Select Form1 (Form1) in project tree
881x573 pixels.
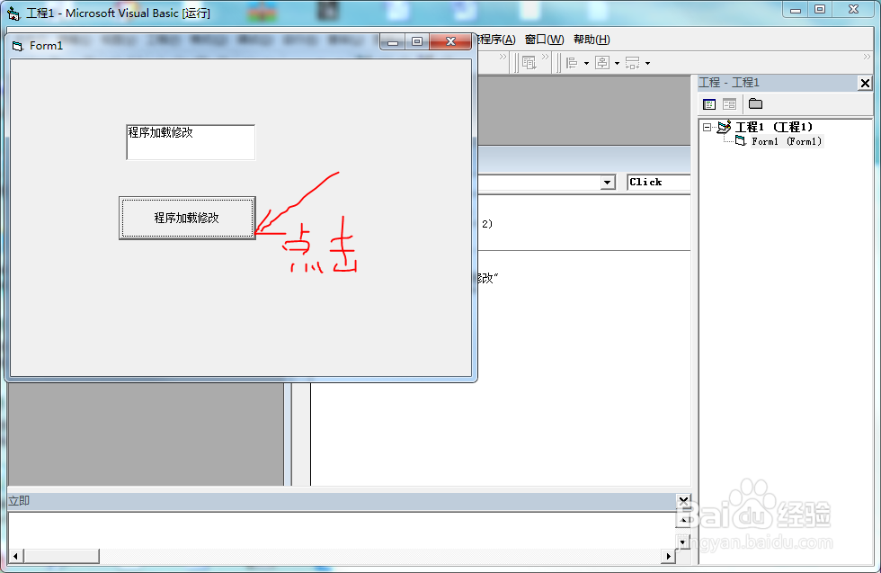tap(787, 141)
